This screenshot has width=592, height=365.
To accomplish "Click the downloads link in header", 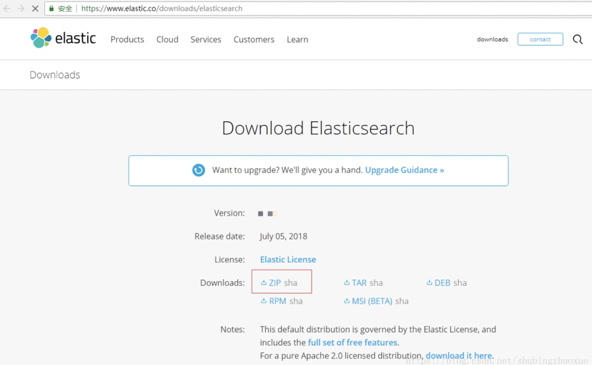I will (492, 39).
